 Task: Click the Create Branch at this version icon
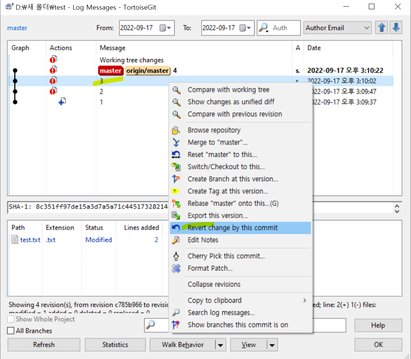pos(176,179)
